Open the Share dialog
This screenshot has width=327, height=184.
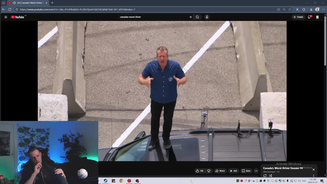[220, 171]
